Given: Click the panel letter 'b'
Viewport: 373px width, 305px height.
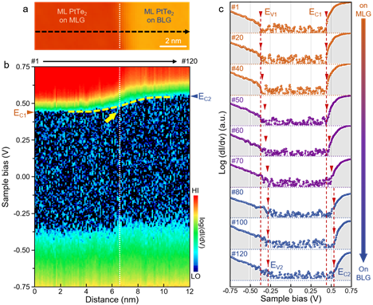Looking at the screenshot, I should [x=6, y=65].
